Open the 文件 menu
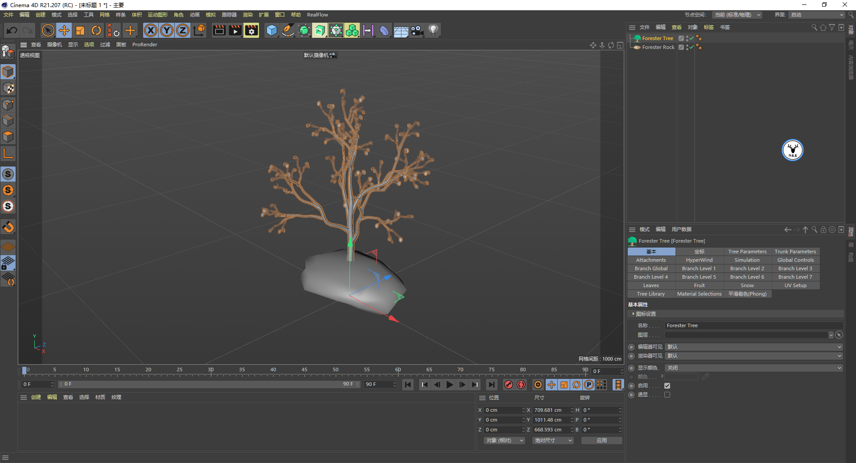 [8, 15]
